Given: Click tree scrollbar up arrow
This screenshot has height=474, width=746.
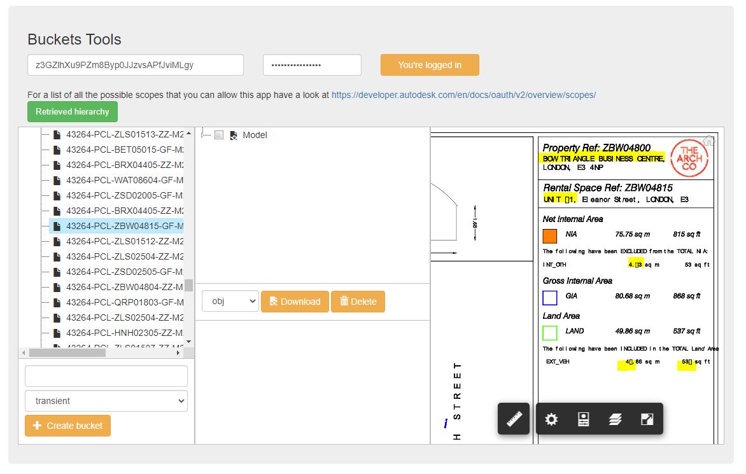Looking at the screenshot, I should (189, 133).
